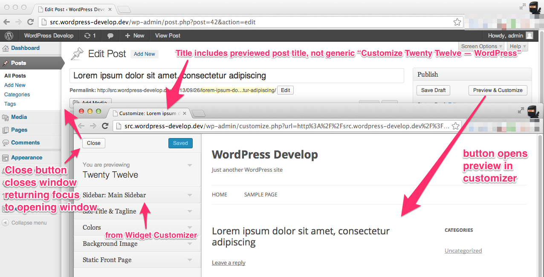This screenshot has height=277, width=544.
Task: Open the + New admin bar menu
Action: [x=135, y=36]
